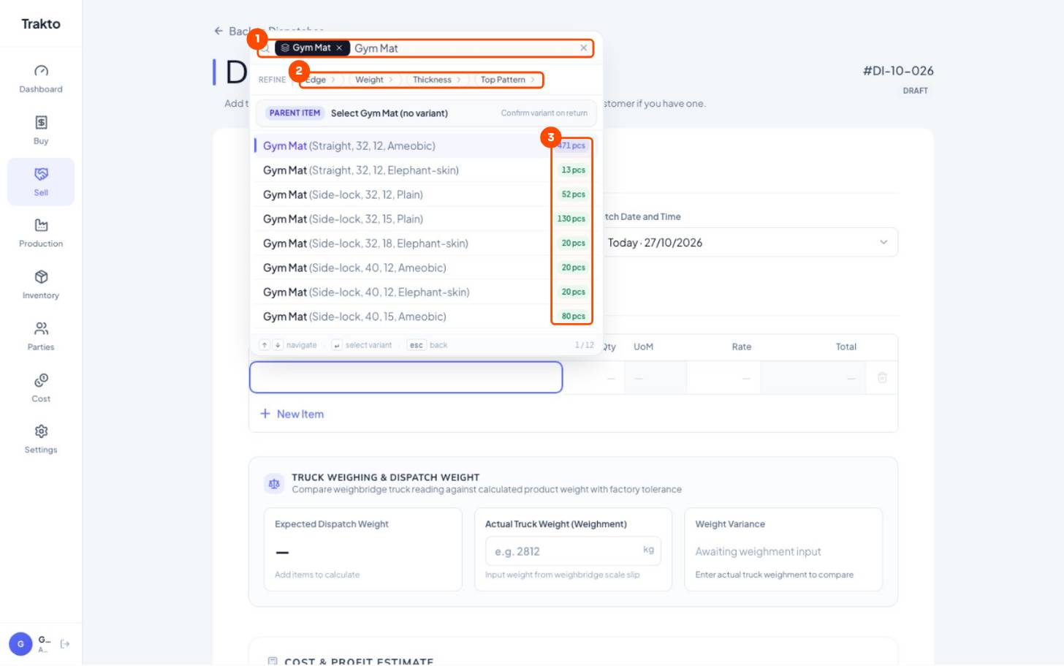Image resolution: width=1064 pixels, height=666 pixels.
Task: Choose Gym Mat Straight 32 12 Ameobic
Action: tap(427, 146)
